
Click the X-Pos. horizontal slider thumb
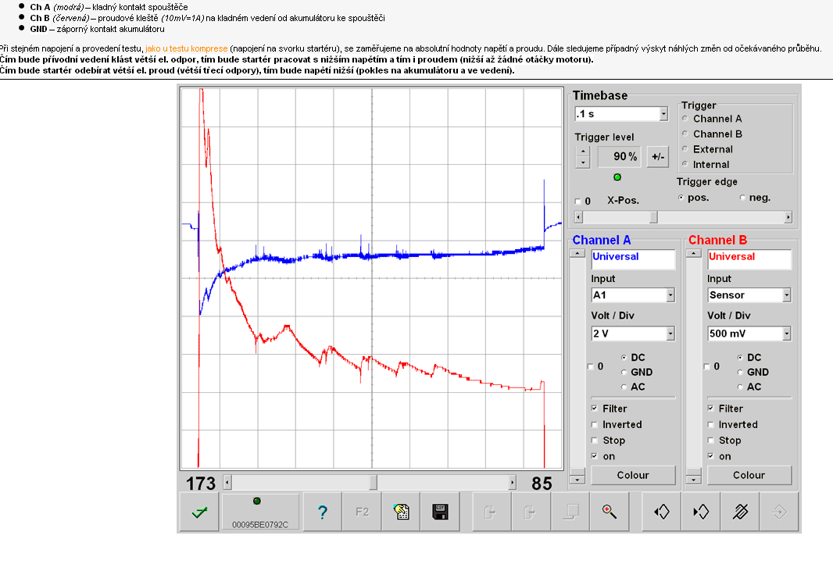[653, 217]
